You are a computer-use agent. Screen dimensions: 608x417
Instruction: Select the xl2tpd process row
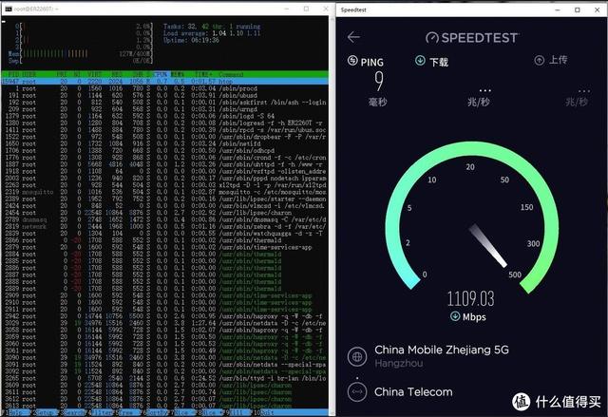tap(164, 185)
